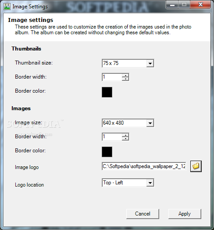Click the Images border width value field
Screen dimensions: 214x230
point(112,137)
